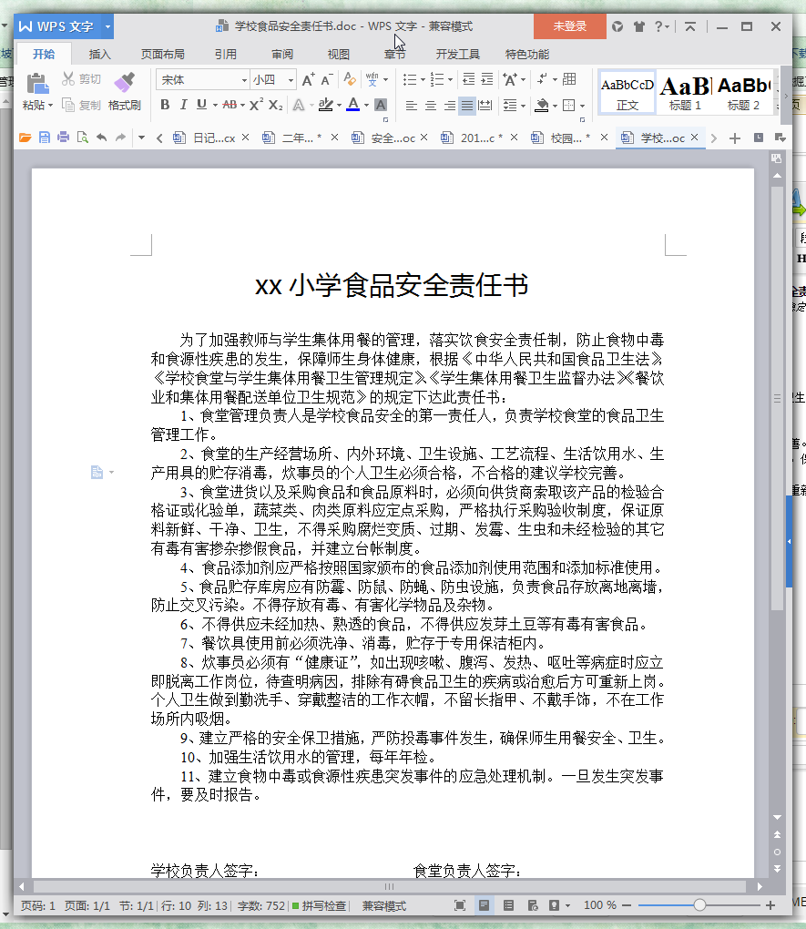
Task: Open the 插入 ribbon tab
Action: coord(99,55)
